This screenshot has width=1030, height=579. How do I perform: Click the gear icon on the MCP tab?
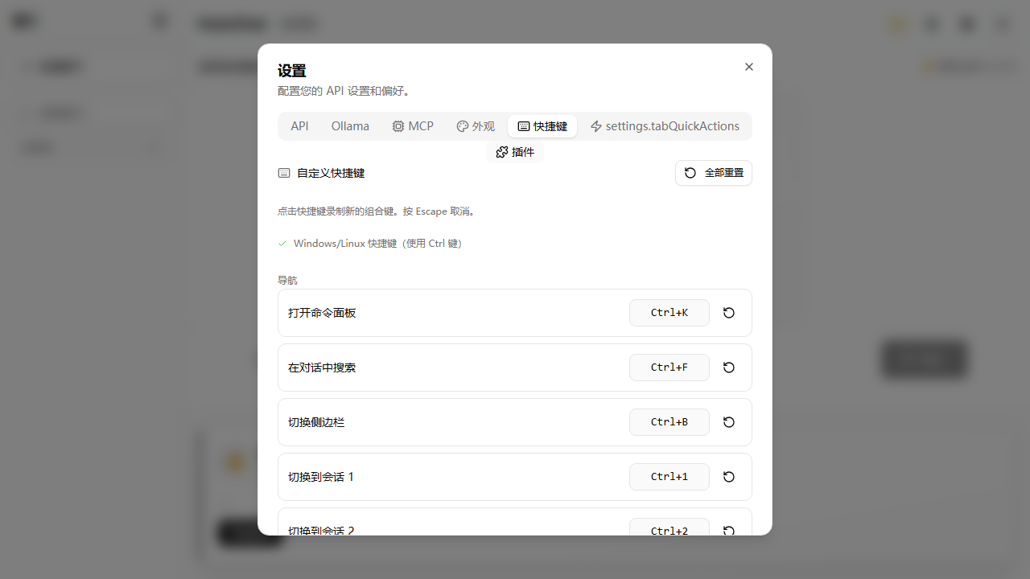coord(398,126)
